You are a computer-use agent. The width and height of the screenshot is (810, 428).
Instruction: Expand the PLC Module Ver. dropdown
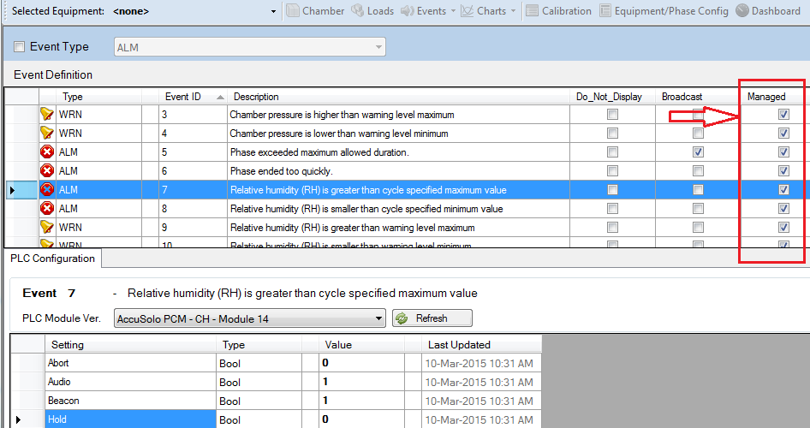(379, 318)
